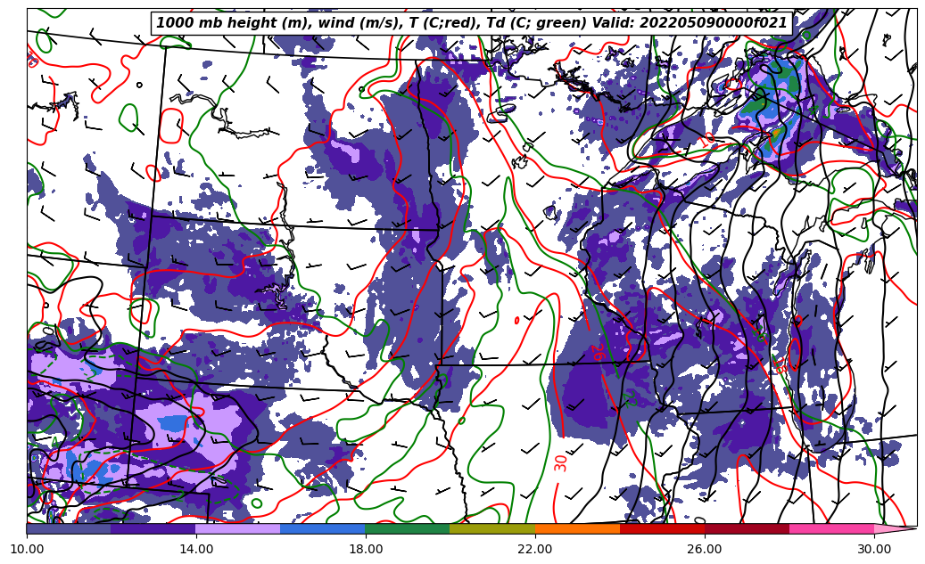The width and height of the screenshot is (925, 564).
Task: Pick the blue 16–18 colorbar segment
Action: click(323, 528)
